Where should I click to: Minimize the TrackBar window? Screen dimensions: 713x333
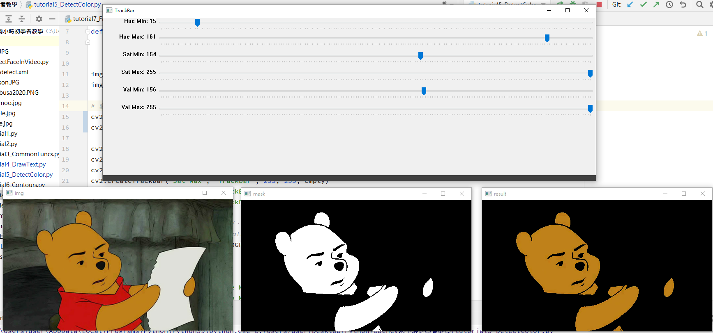pos(549,10)
